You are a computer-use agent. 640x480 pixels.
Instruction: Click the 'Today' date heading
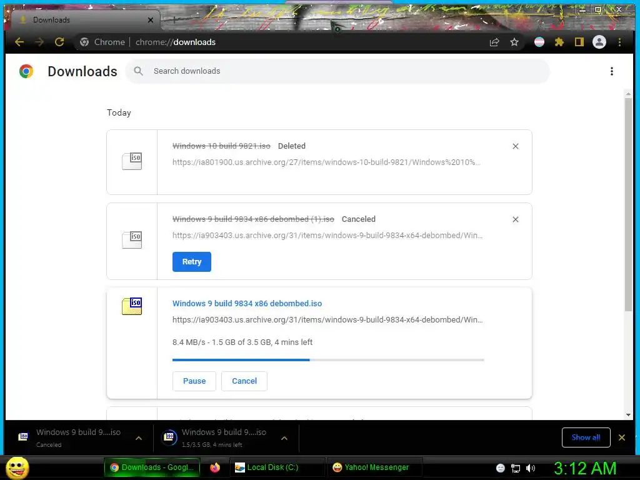119,112
